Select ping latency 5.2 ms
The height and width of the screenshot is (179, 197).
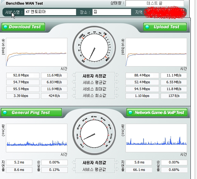point(19,163)
